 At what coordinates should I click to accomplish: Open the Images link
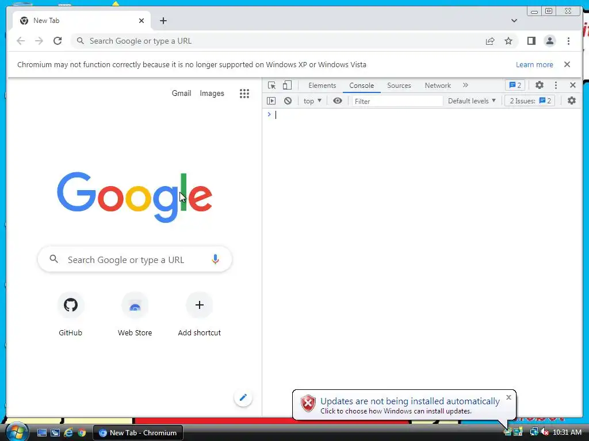tap(212, 93)
